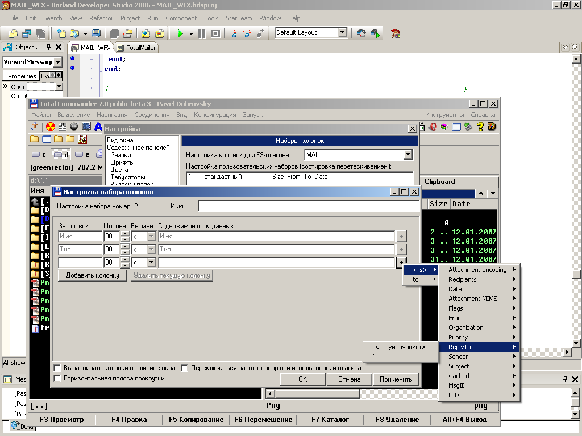Confirm with the OK button
Screen dimensions: 582x436
[303, 379]
